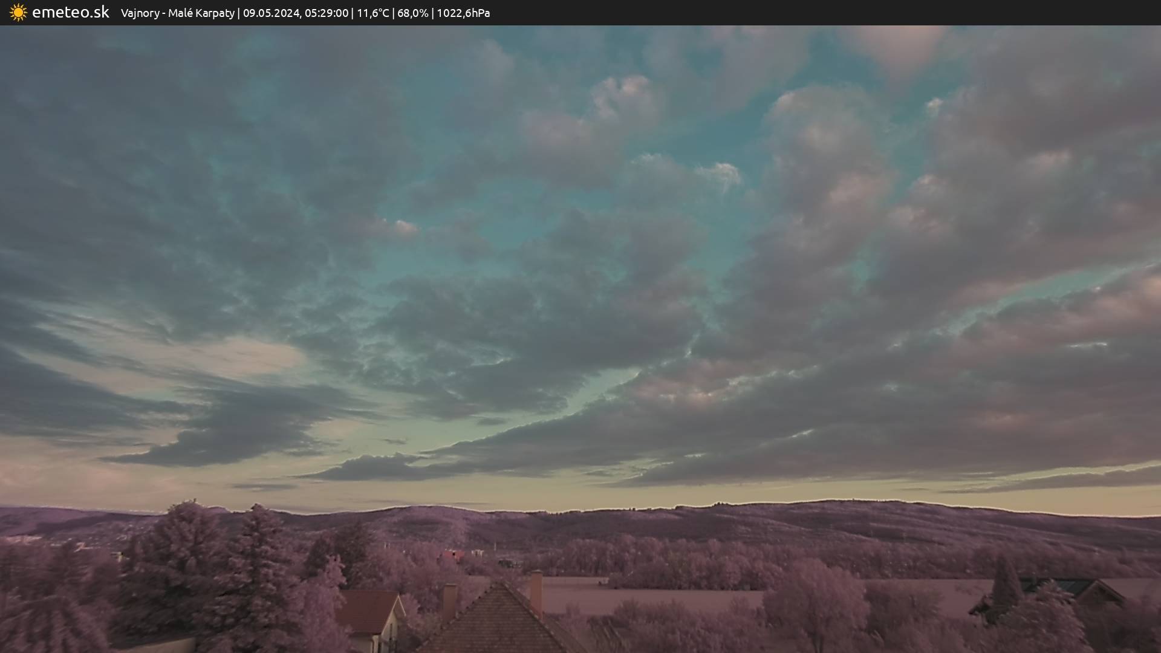This screenshot has height=653, width=1161.
Task: Click the emeteo.sk site name
Action: click(70, 12)
